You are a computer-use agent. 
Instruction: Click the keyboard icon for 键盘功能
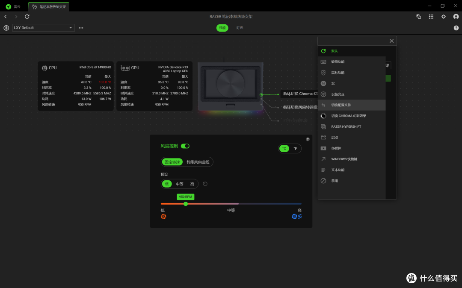tap(323, 62)
